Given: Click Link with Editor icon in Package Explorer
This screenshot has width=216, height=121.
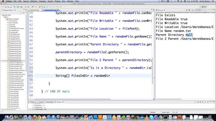Looking at the screenshot, I should coord(24,13).
